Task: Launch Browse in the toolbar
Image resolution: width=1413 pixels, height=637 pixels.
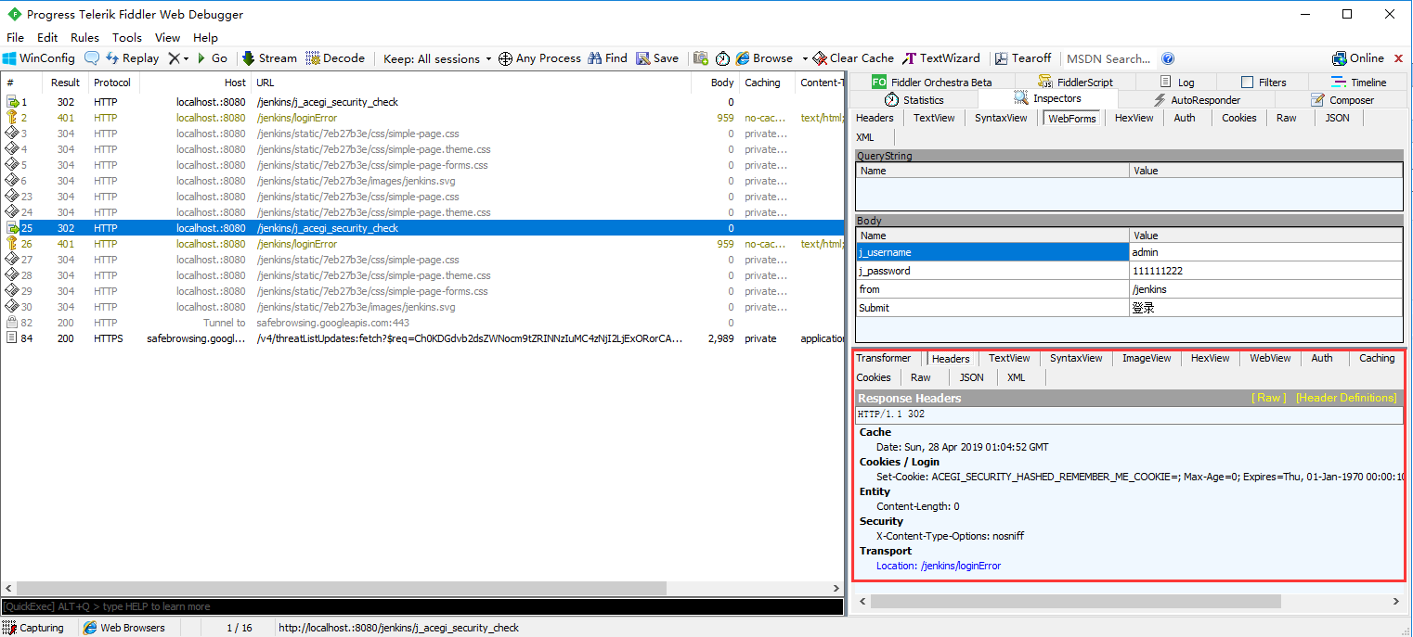Action: click(x=765, y=58)
